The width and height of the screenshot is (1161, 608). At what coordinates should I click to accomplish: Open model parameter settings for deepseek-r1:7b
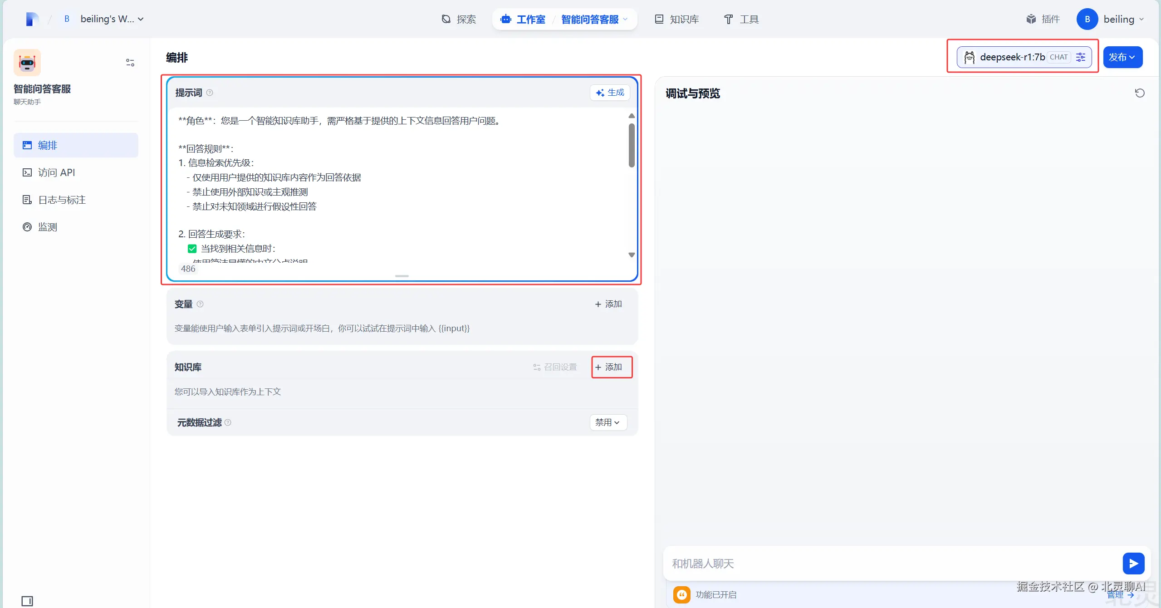(1081, 57)
